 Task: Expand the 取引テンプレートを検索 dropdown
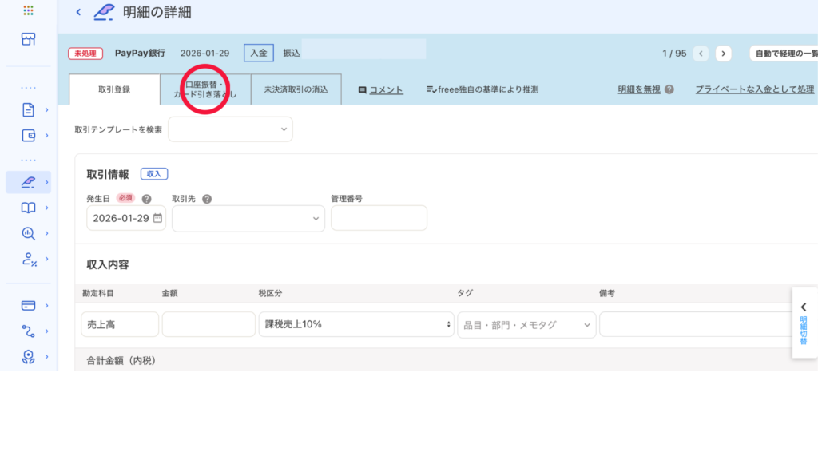230,129
